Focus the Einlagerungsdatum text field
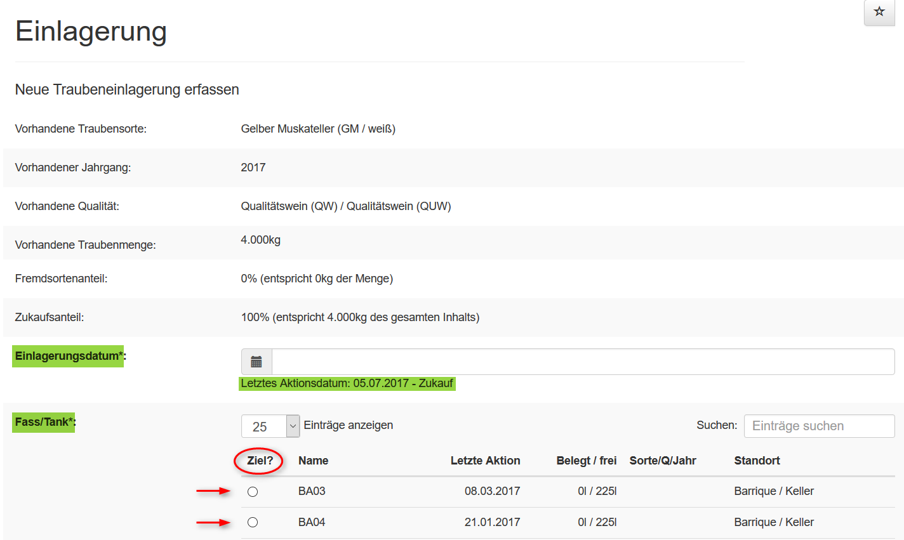This screenshot has width=904, height=540. (583, 362)
